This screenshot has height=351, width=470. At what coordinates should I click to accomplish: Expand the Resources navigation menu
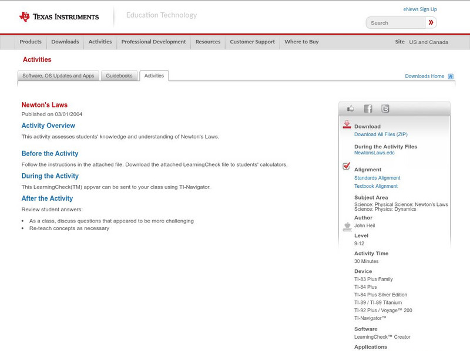(x=208, y=42)
